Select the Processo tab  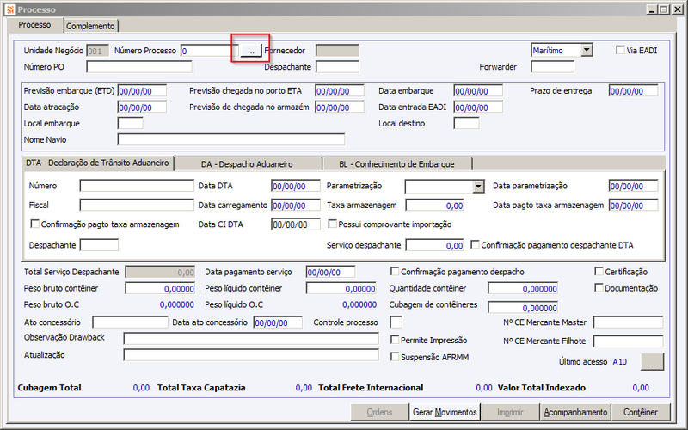[34, 25]
